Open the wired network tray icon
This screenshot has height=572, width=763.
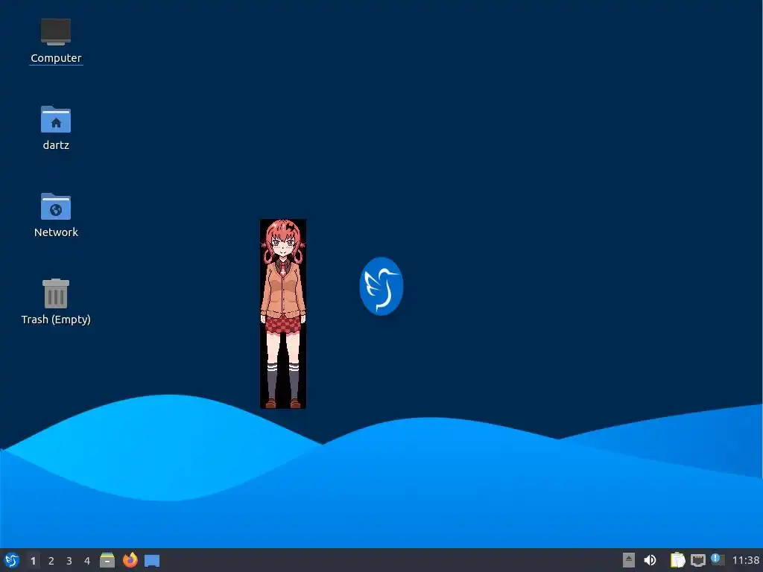tap(697, 560)
